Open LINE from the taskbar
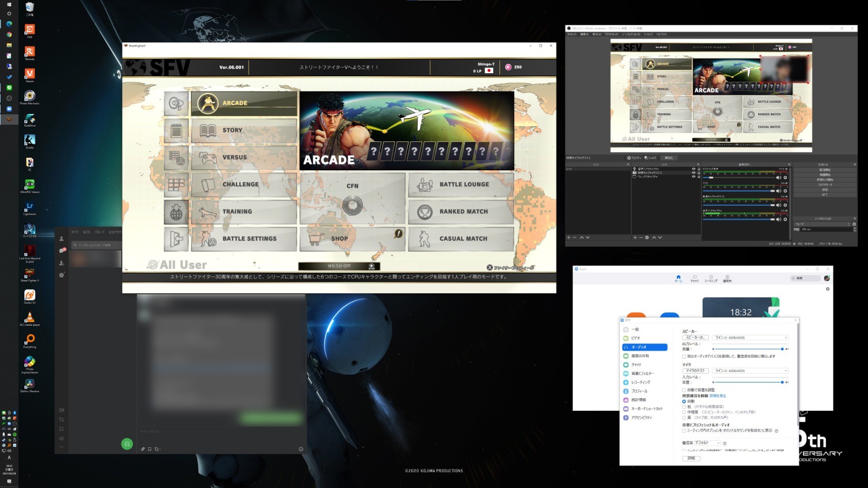Image resolution: width=868 pixels, height=488 pixels. 9,87
